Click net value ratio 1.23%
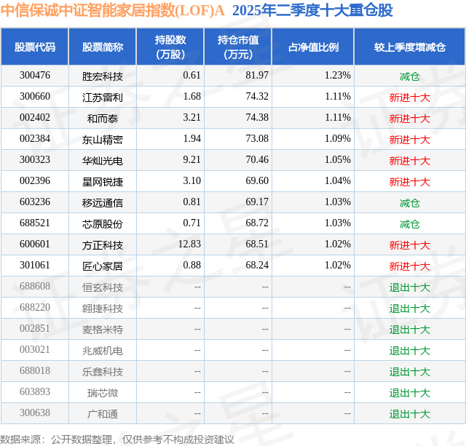 pos(338,76)
